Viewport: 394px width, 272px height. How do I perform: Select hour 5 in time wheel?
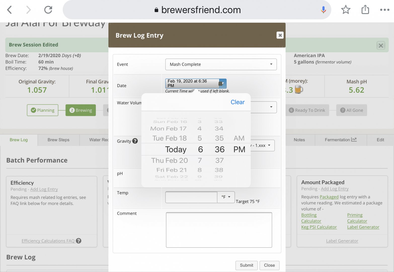tap(200, 138)
